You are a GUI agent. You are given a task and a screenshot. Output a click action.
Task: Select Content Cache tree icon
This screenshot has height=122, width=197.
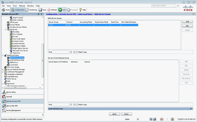click(x=11, y=41)
